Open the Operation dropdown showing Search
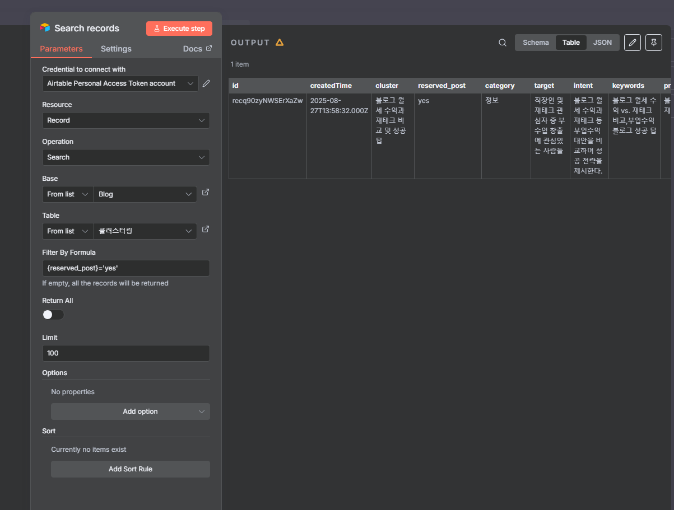 point(125,157)
